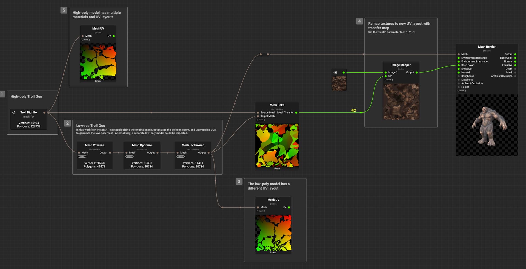Click the troll render preview thumbnail

point(487,125)
